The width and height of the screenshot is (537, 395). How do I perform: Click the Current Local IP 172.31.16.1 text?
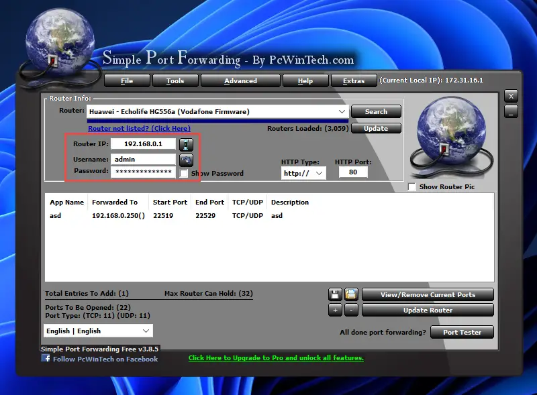[431, 80]
